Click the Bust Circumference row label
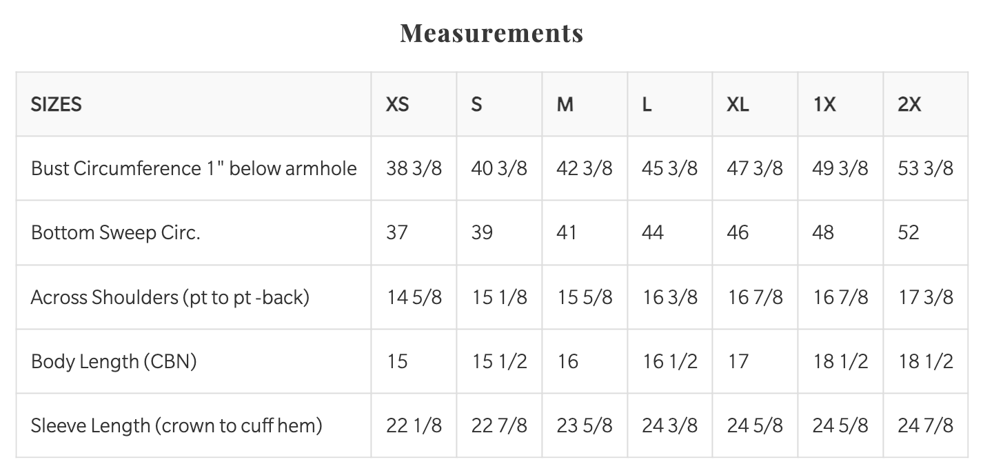The image size is (983, 473). pos(194,168)
